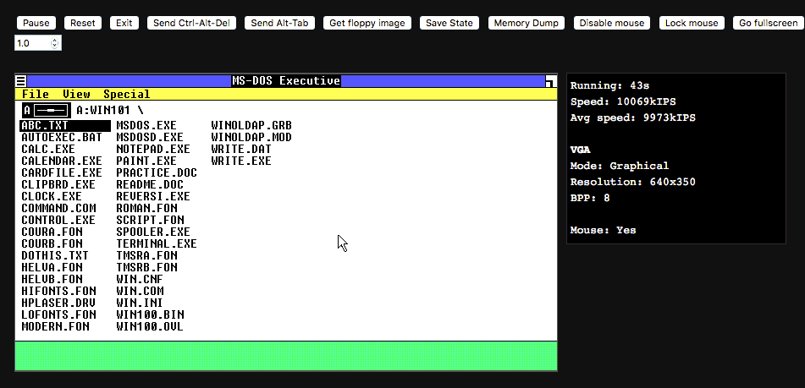This screenshot has height=388, width=805.
Task: Open the Special menu
Action: coord(127,95)
